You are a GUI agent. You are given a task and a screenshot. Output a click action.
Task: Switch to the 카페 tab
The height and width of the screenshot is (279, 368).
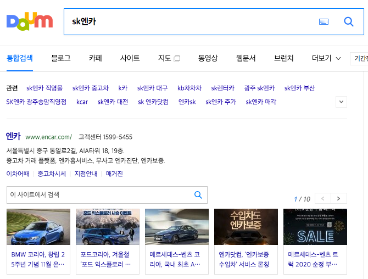pos(95,58)
